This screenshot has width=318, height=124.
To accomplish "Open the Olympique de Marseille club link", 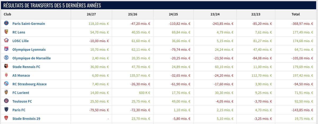I will pyautogui.click(x=32, y=58).
